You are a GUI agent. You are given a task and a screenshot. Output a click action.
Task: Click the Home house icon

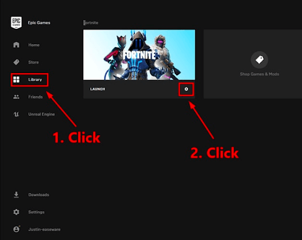click(17, 45)
